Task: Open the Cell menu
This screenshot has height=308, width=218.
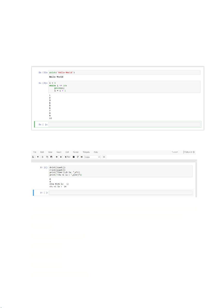Action: pyautogui.click(x=67, y=152)
